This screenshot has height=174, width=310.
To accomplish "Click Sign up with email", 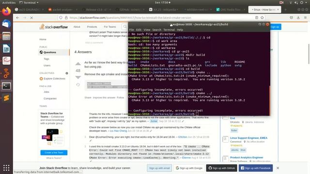I will [159, 168].
